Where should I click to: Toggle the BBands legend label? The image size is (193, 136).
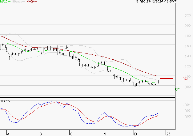(18, 2)
